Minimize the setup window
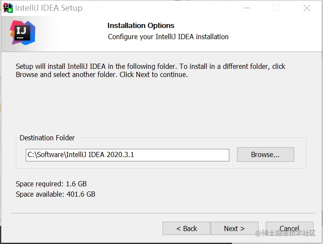Image resolution: width=323 pixels, height=244 pixels. (246, 8)
